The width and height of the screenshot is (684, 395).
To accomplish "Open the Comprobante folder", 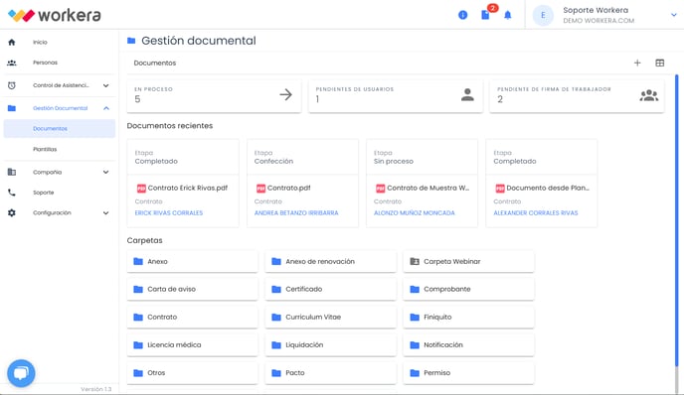I will (x=468, y=289).
